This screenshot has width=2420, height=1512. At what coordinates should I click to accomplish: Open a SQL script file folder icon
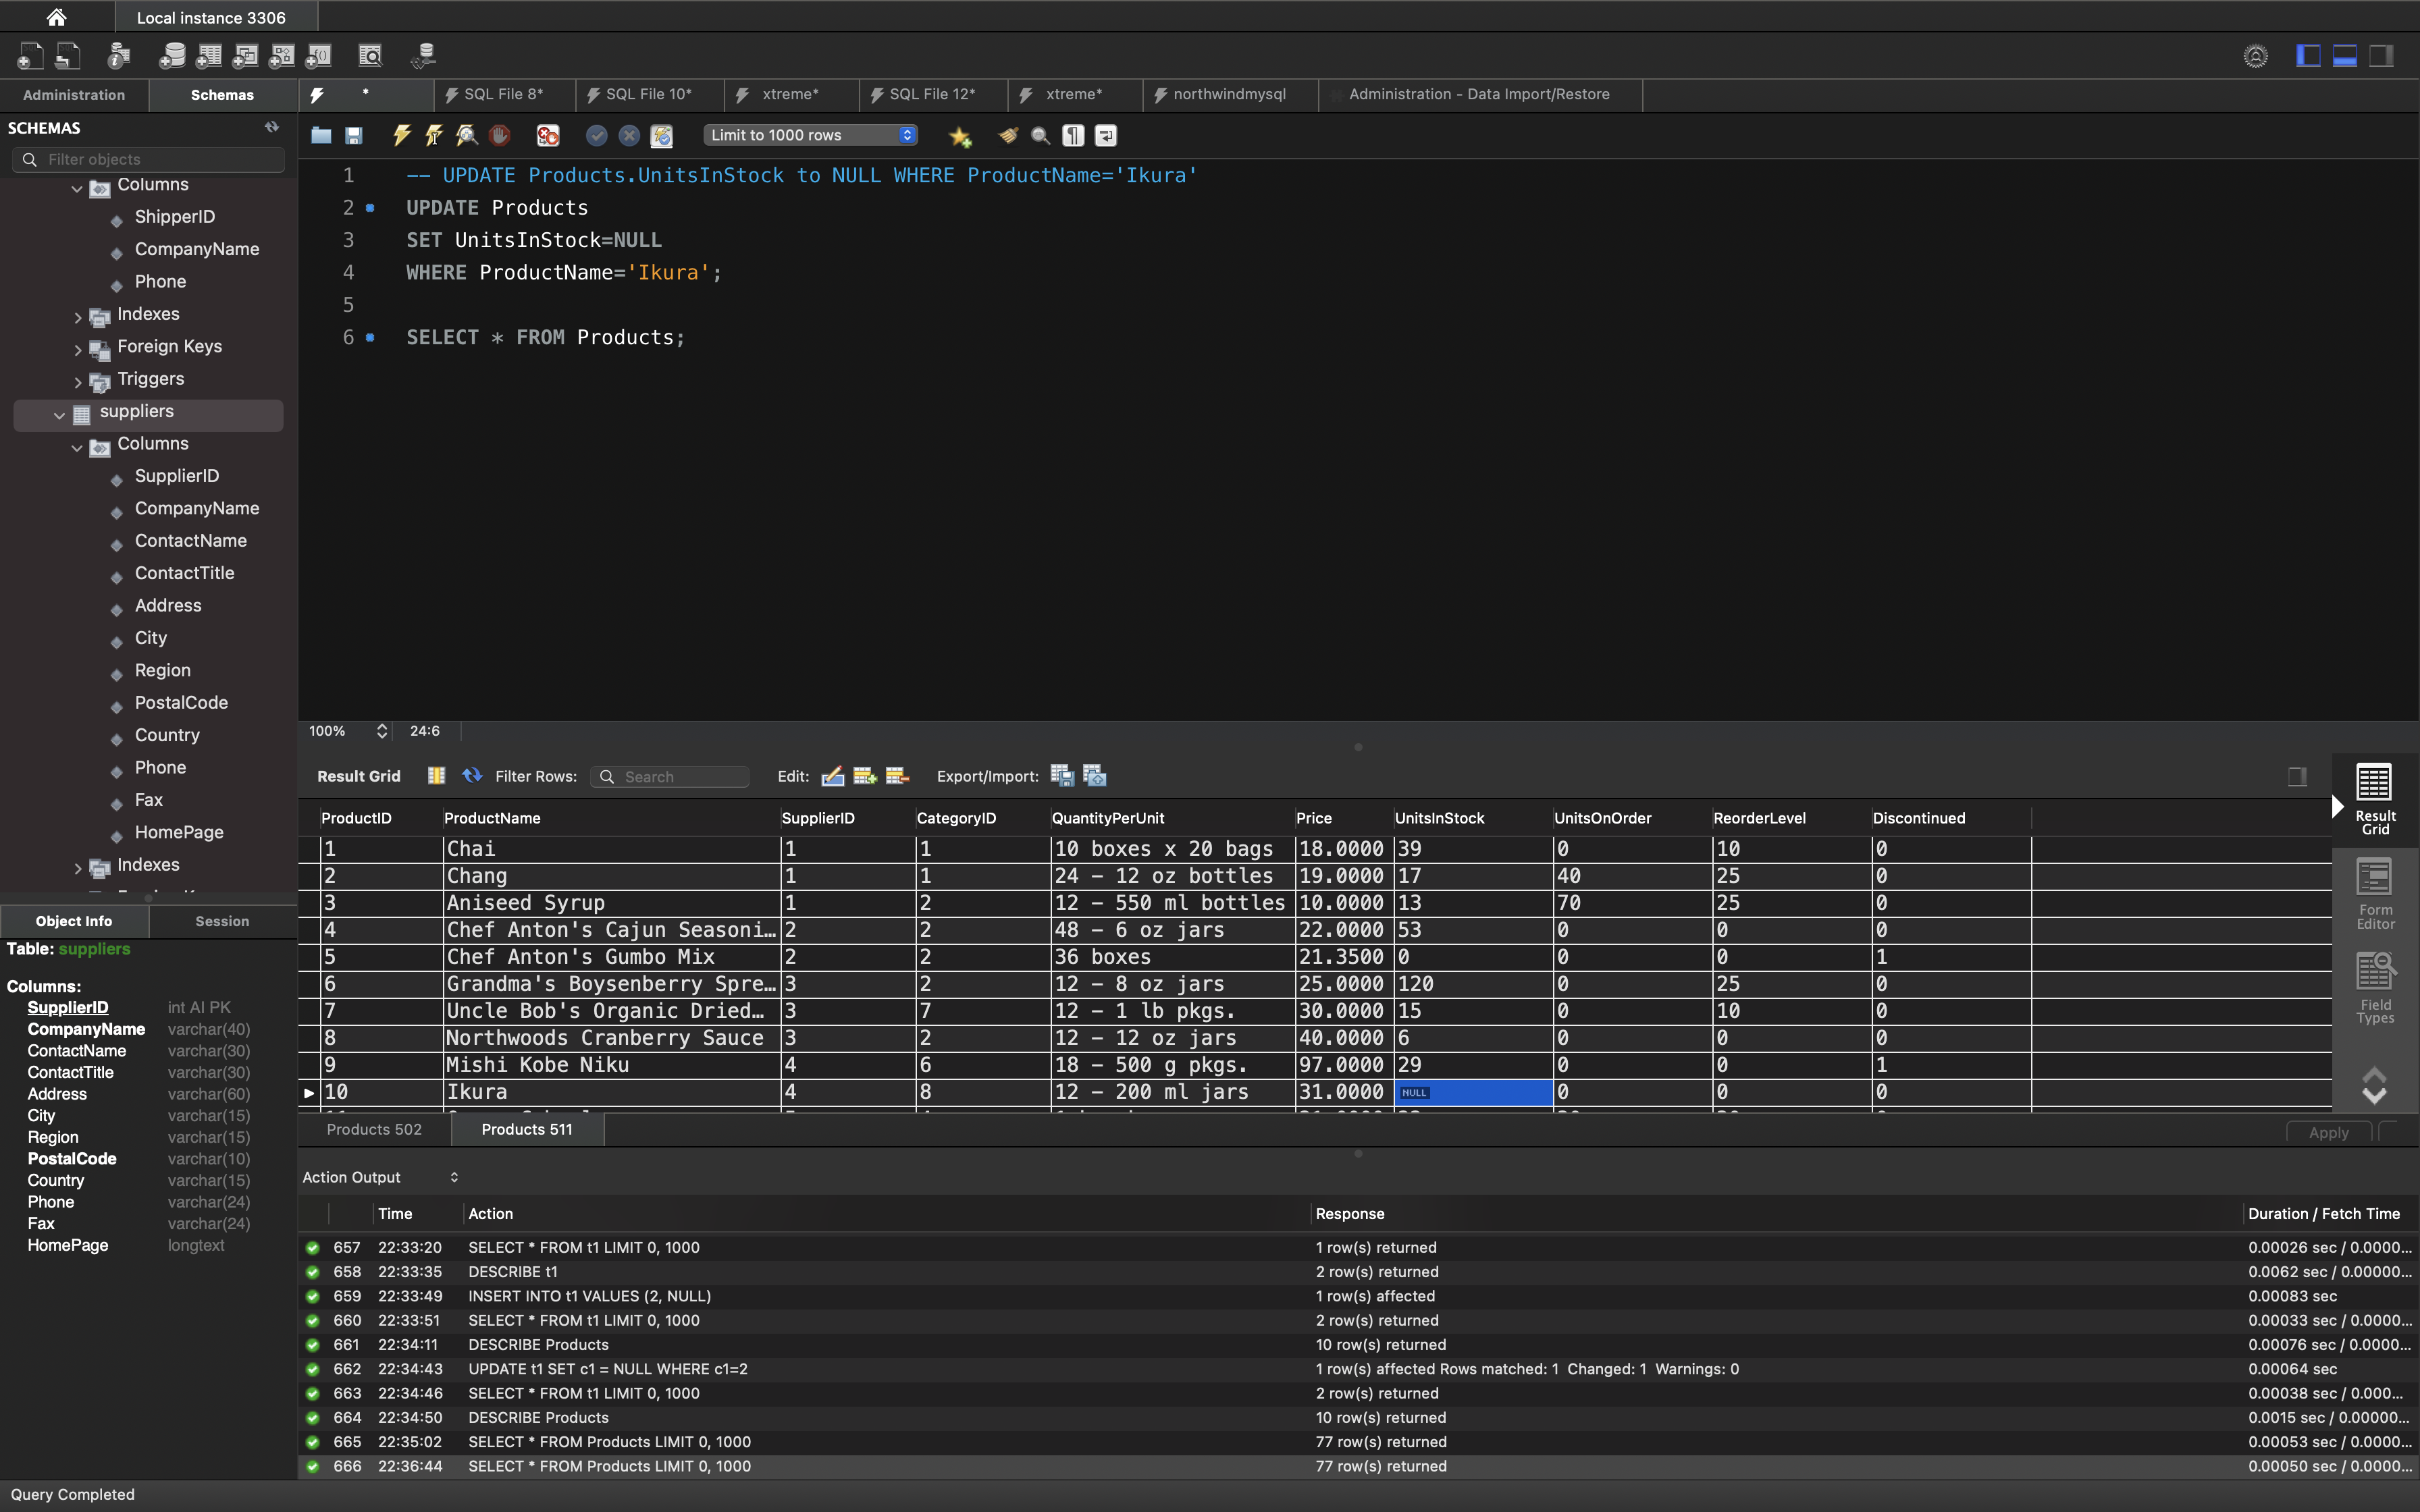[x=321, y=135]
